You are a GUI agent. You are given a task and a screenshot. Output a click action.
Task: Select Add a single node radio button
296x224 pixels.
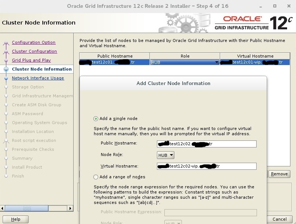pos(96,119)
